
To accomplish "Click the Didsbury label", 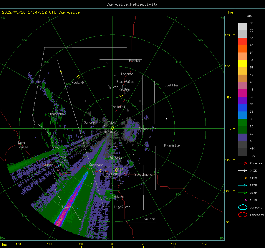I will tap(111, 132).
